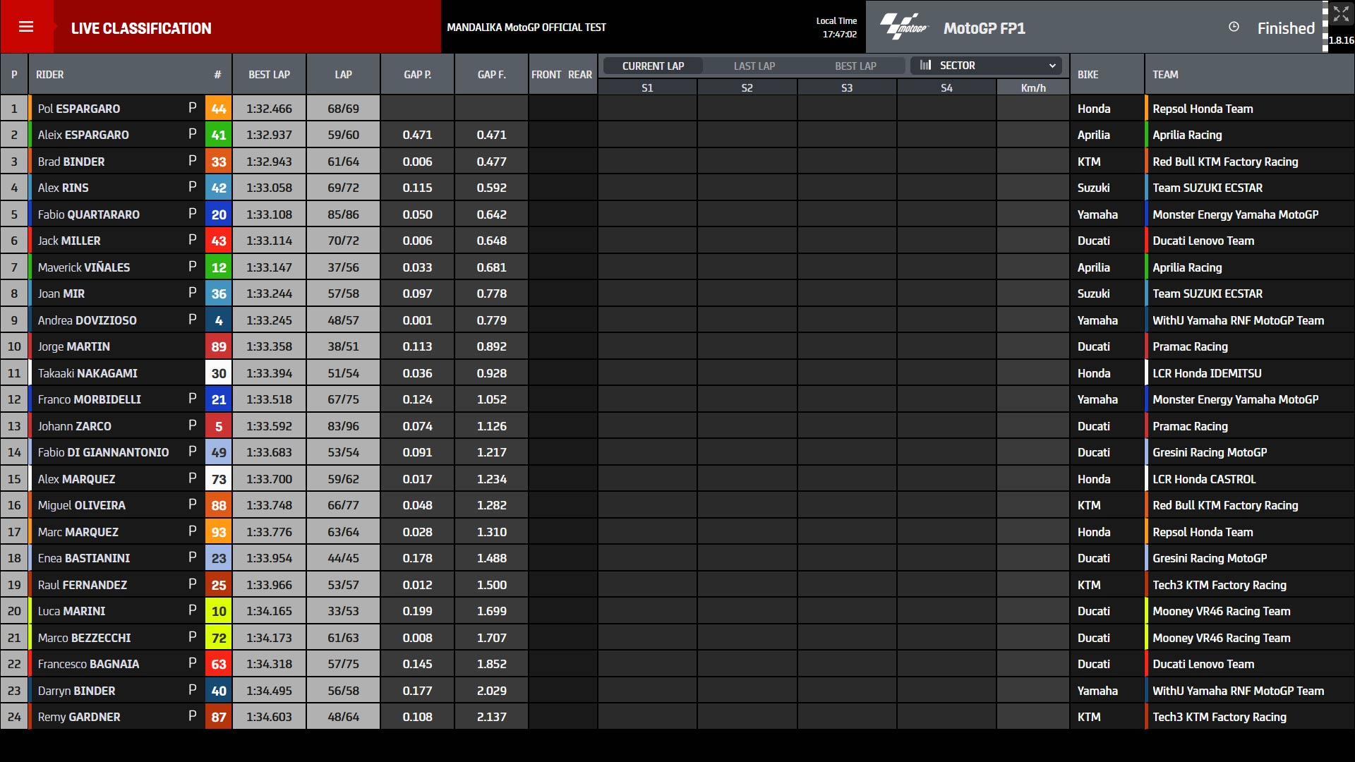Viewport: 1355px width, 762px height.
Task: Select rider Brad BINDER
Action: 71,162
